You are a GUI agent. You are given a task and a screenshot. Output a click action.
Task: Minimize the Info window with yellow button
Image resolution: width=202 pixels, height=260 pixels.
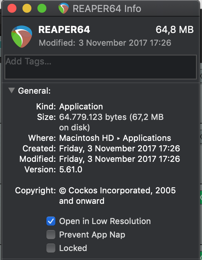(x=27, y=8)
